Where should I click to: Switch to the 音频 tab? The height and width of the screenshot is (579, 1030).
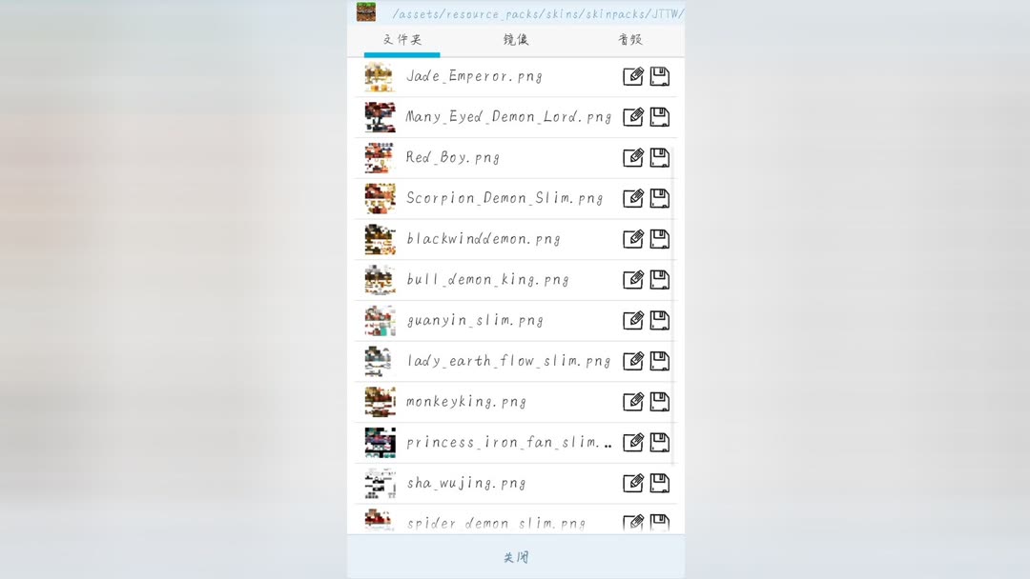tap(630, 39)
